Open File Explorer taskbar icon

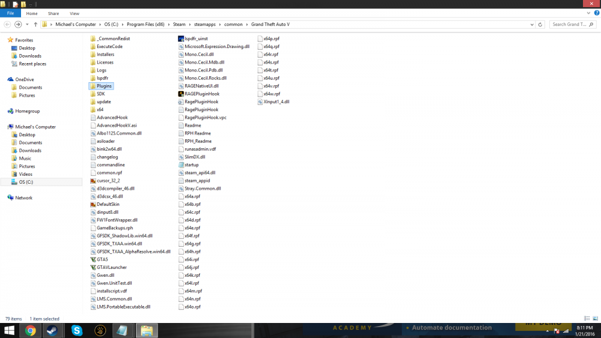coord(147,330)
